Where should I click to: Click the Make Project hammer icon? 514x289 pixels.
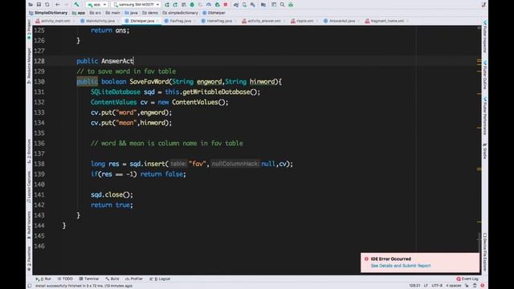pyautogui.click(x=76, y=5)
